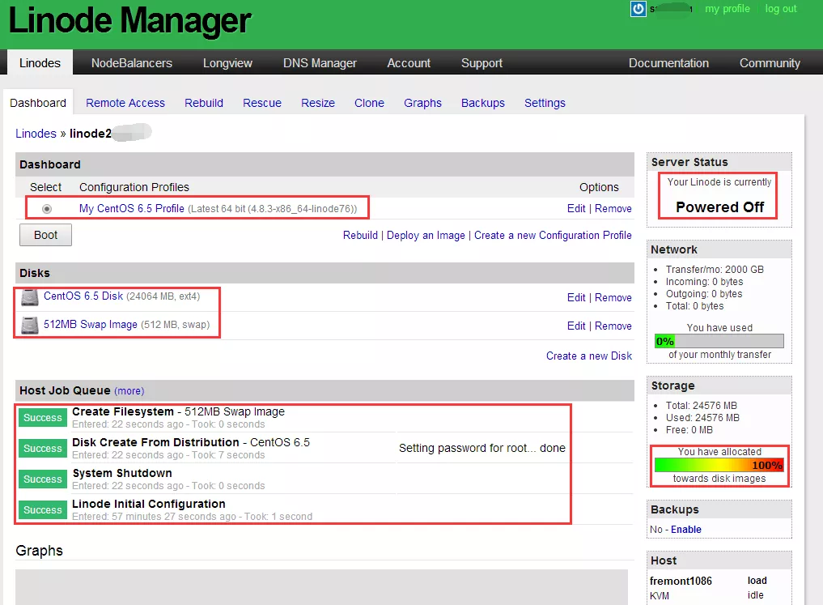
Task: Click the Enable backups link
Action: pyautogui.click(x=686, y=530)
